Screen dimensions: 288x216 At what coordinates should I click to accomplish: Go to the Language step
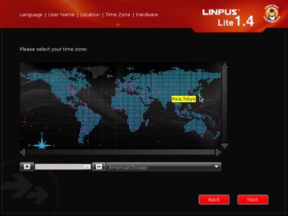tap(31, 15)
